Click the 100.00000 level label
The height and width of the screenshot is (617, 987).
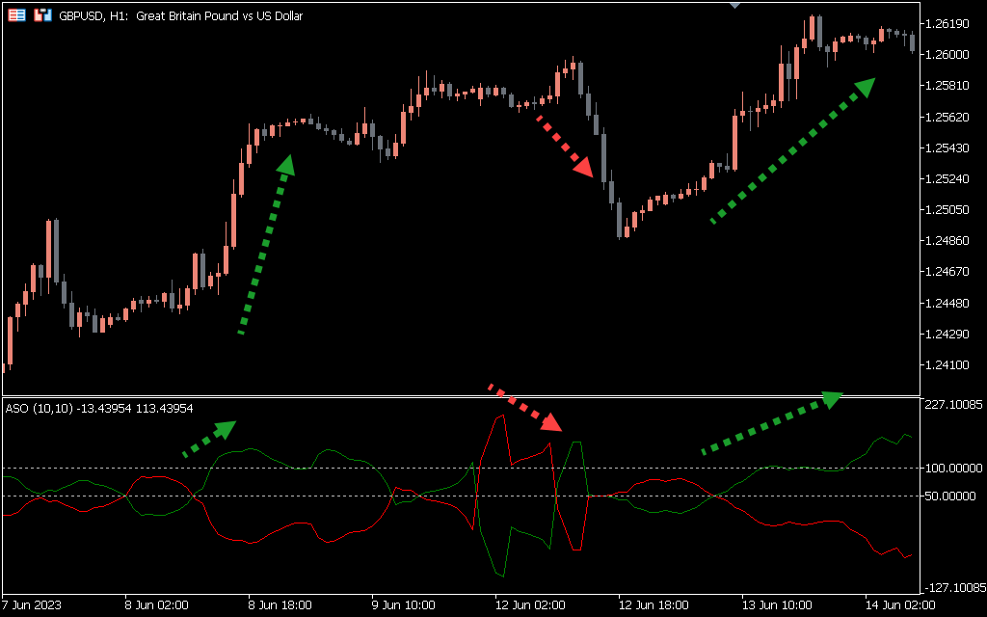[x=953, y=469]
